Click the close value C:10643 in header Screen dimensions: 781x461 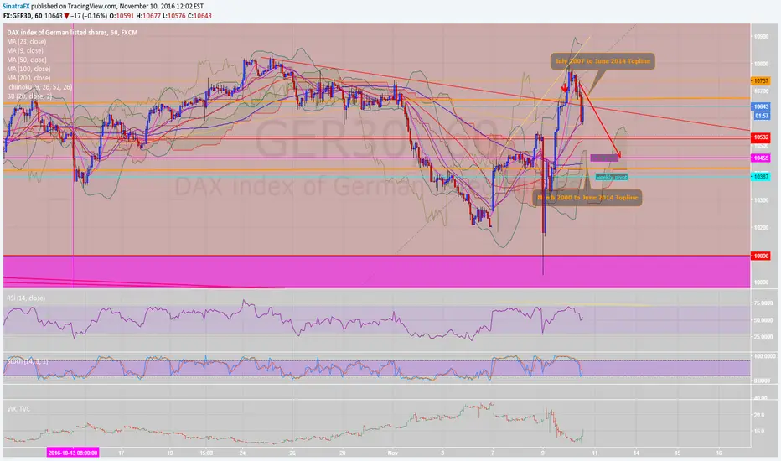tap(199, 16)
